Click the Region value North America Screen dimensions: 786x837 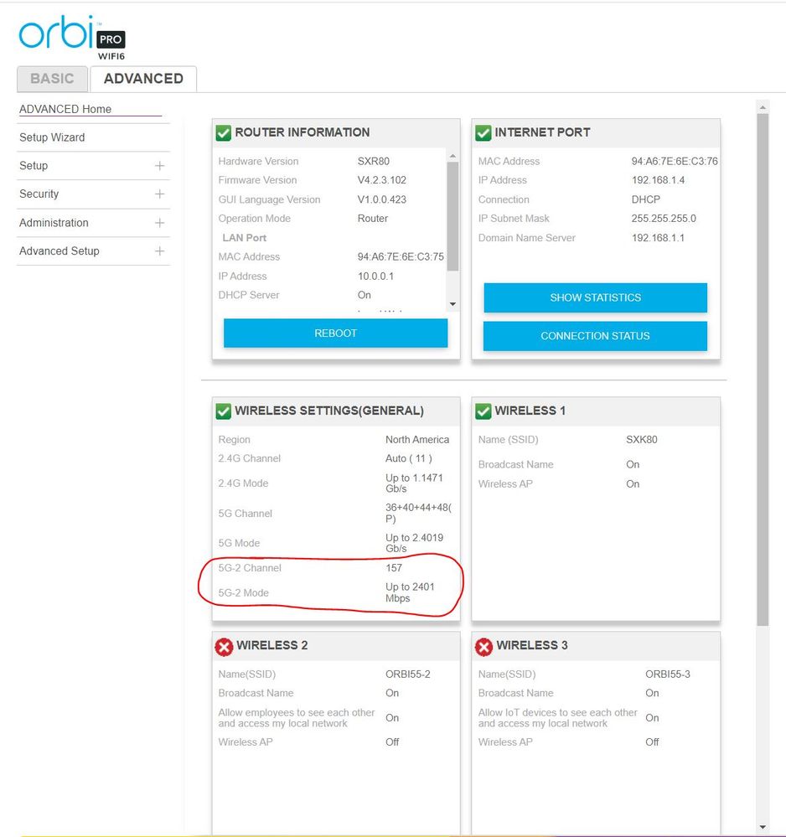pos(417,439)
